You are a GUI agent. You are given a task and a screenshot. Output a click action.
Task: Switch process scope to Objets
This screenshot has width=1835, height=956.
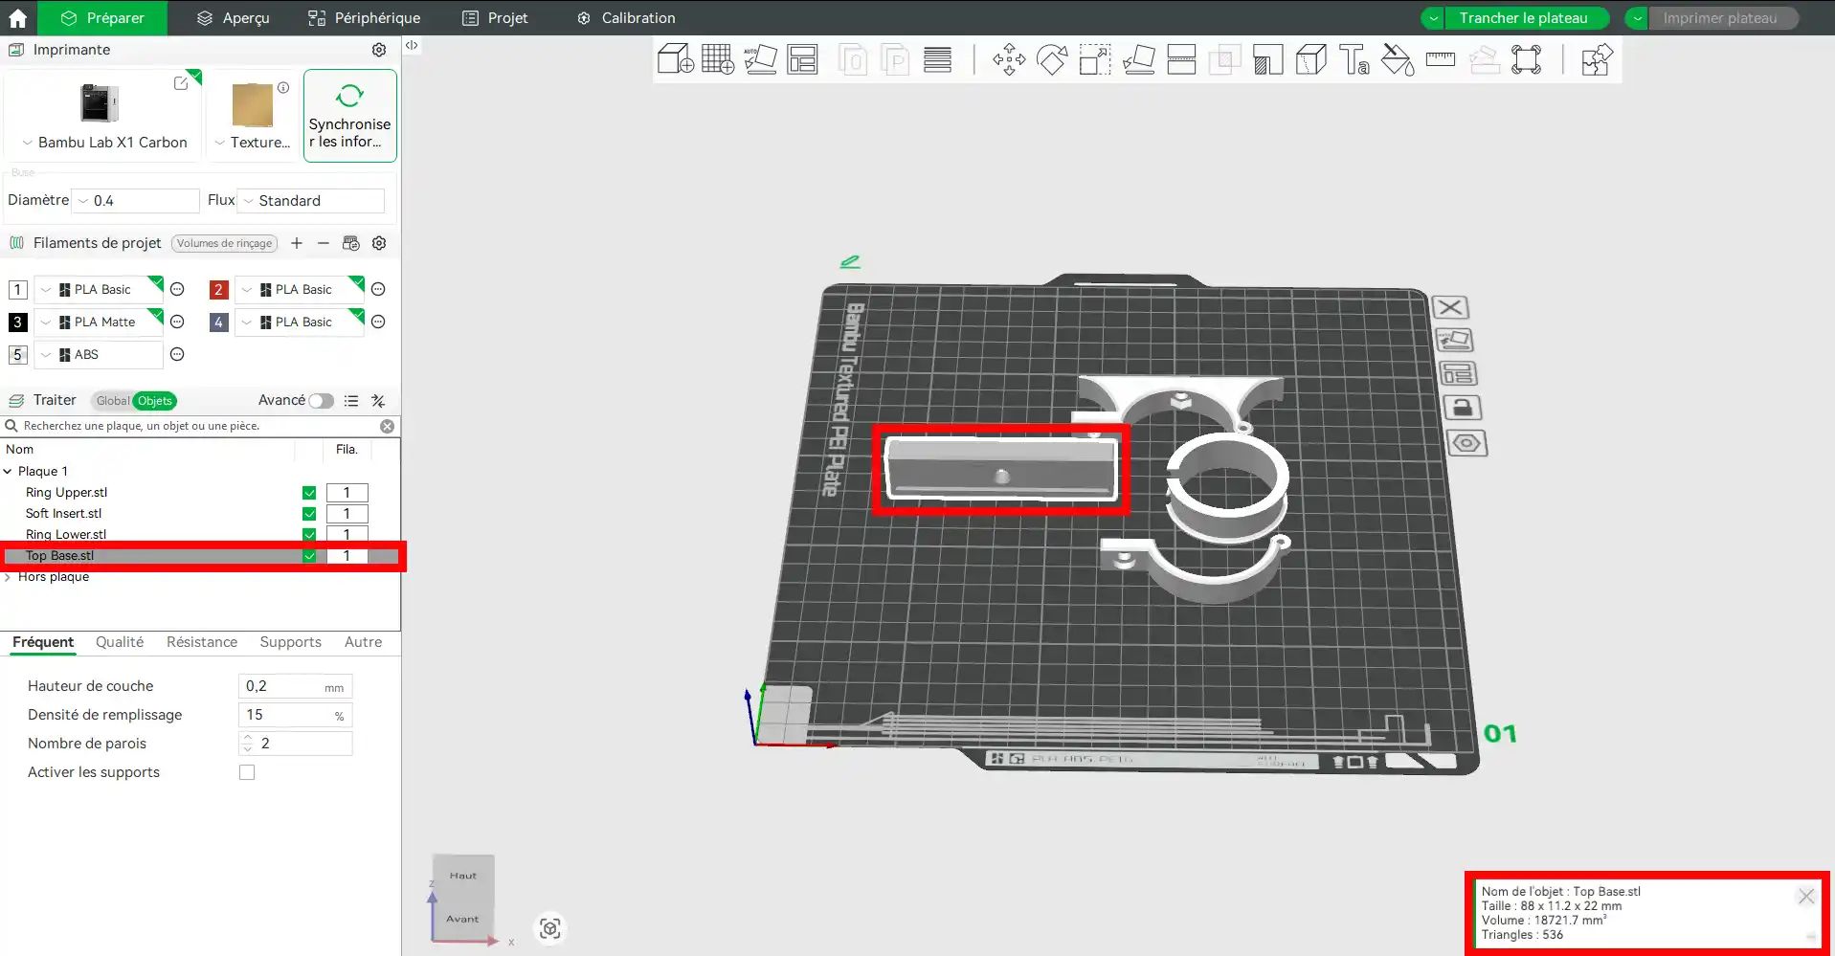coord(155,401)
